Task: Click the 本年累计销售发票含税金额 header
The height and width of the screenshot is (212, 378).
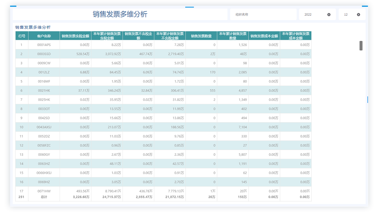Action: pyautogui.click(x=107, y=36)
